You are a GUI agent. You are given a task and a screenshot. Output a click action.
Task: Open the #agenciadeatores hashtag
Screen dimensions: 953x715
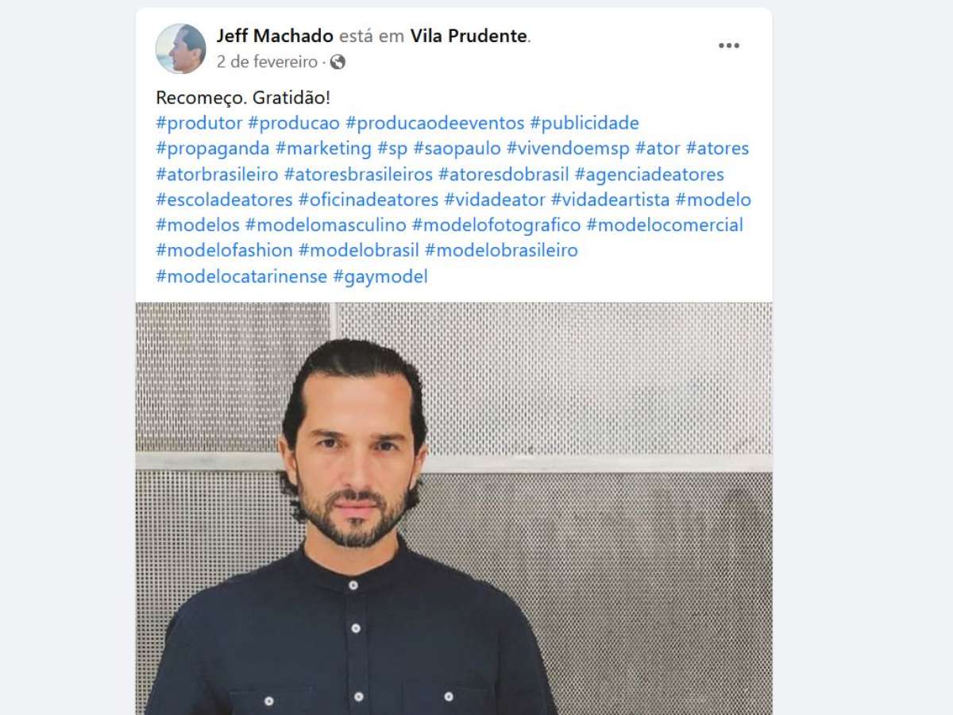pos(650,174)
